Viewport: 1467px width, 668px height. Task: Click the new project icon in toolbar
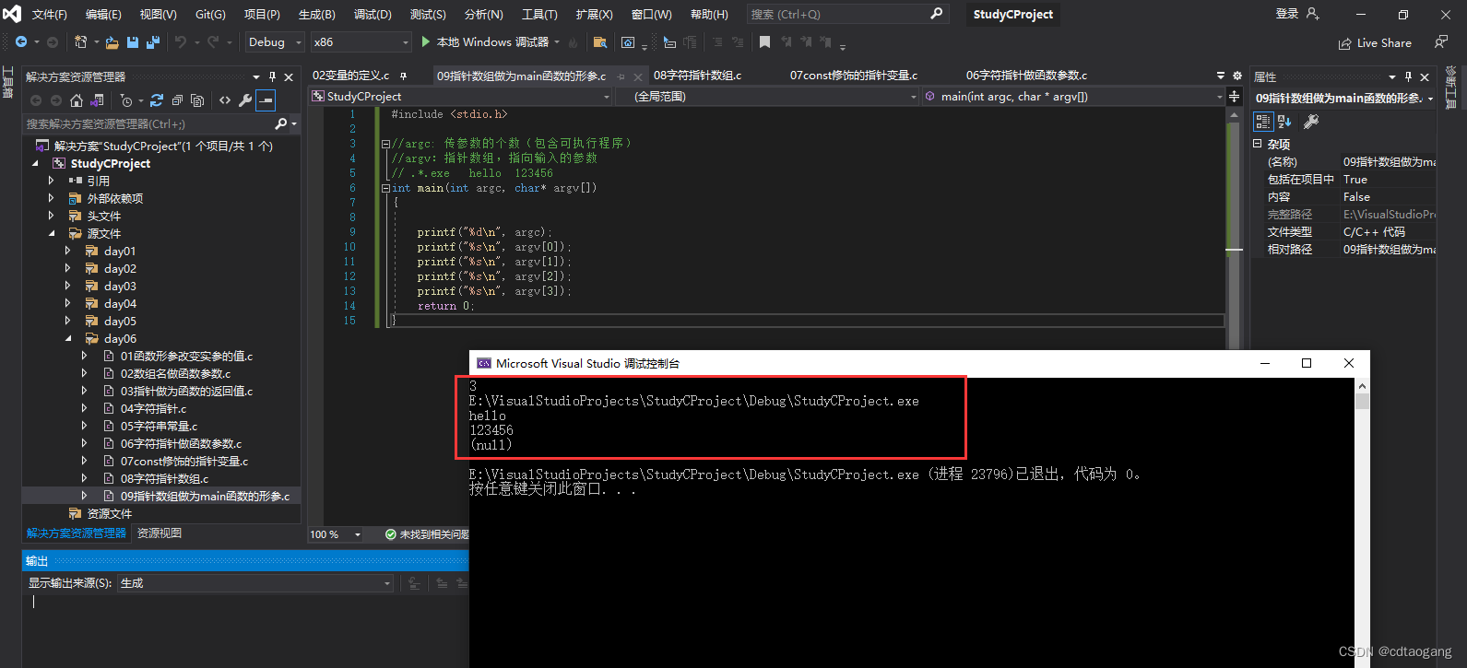80,41
